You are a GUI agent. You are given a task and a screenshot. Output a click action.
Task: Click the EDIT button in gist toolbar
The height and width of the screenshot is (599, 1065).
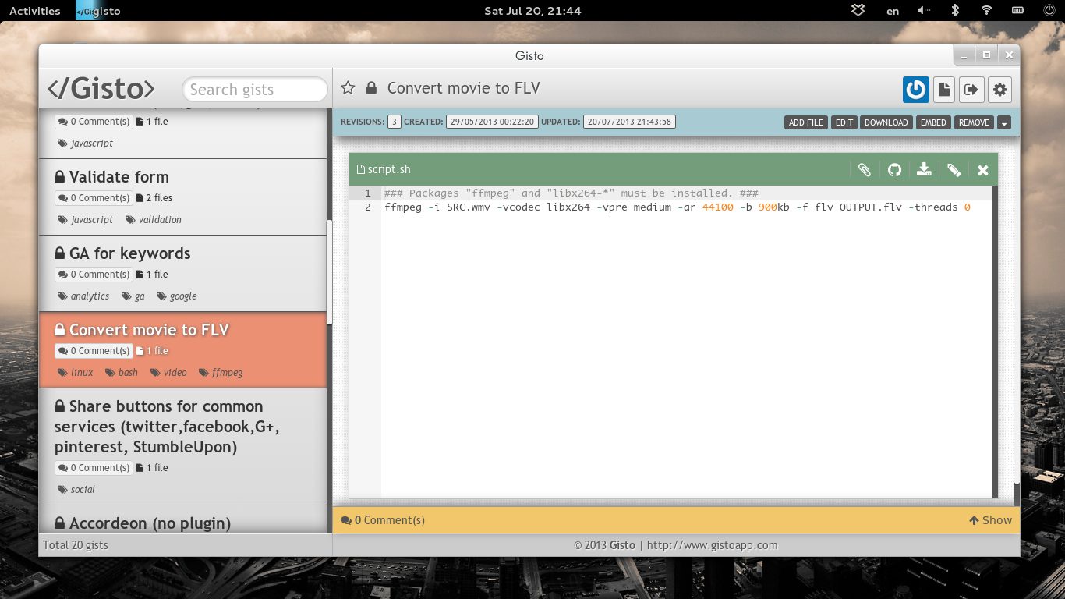click(x=844, y=122)
